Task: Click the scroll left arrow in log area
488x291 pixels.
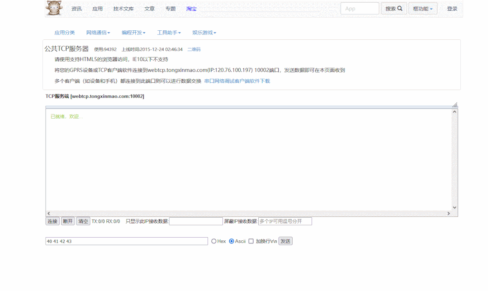Action: click(49, 214)
